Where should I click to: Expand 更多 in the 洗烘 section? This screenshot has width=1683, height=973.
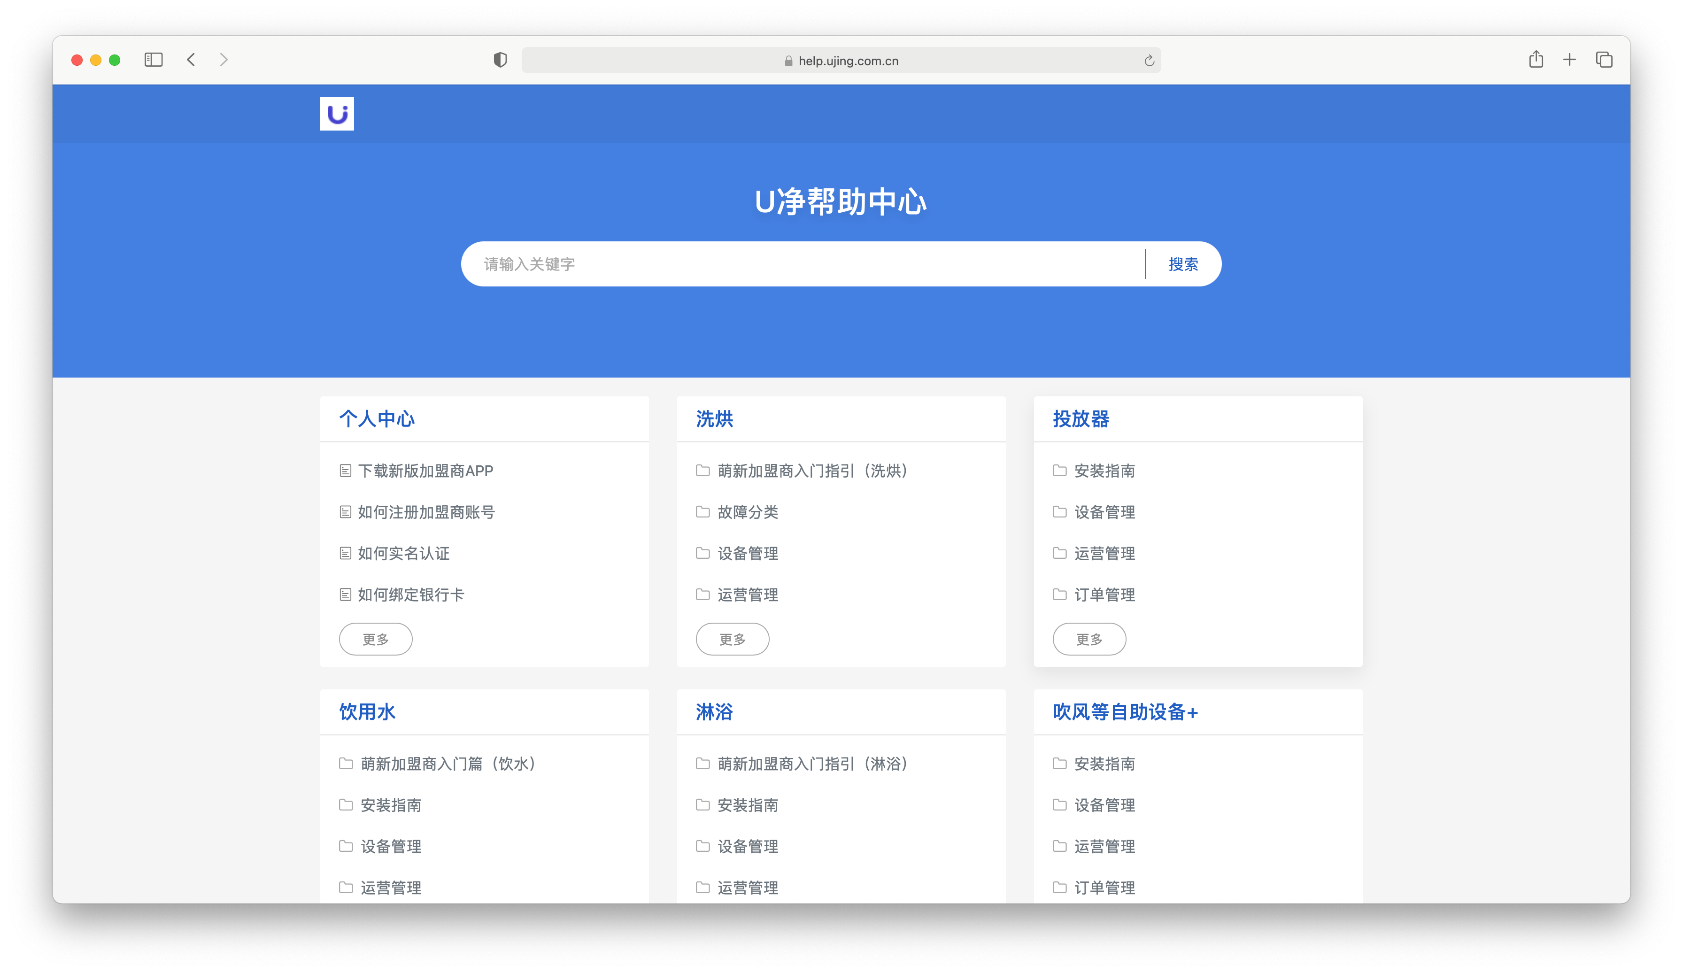pos(732,639)
